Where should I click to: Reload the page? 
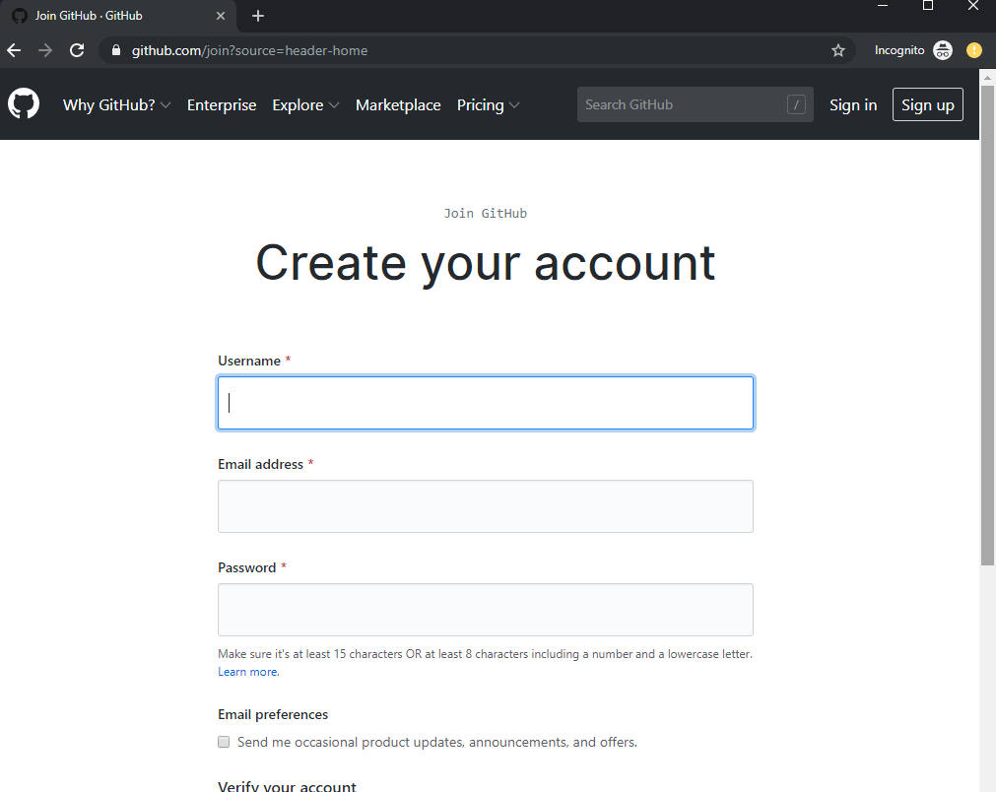[x=77, y=50]
